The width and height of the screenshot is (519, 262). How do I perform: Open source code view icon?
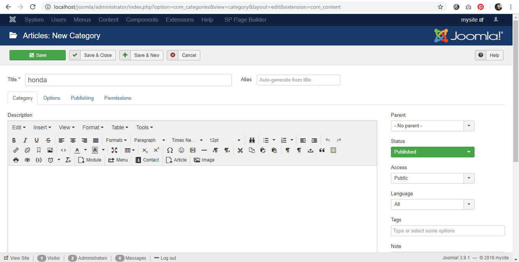tap(63, 150)
